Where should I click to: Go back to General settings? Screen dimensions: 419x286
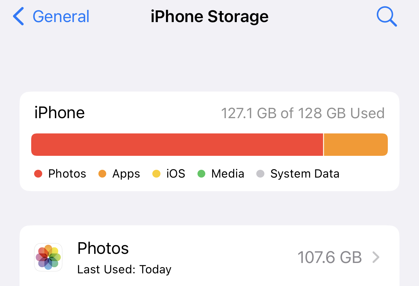pos(61,17)
